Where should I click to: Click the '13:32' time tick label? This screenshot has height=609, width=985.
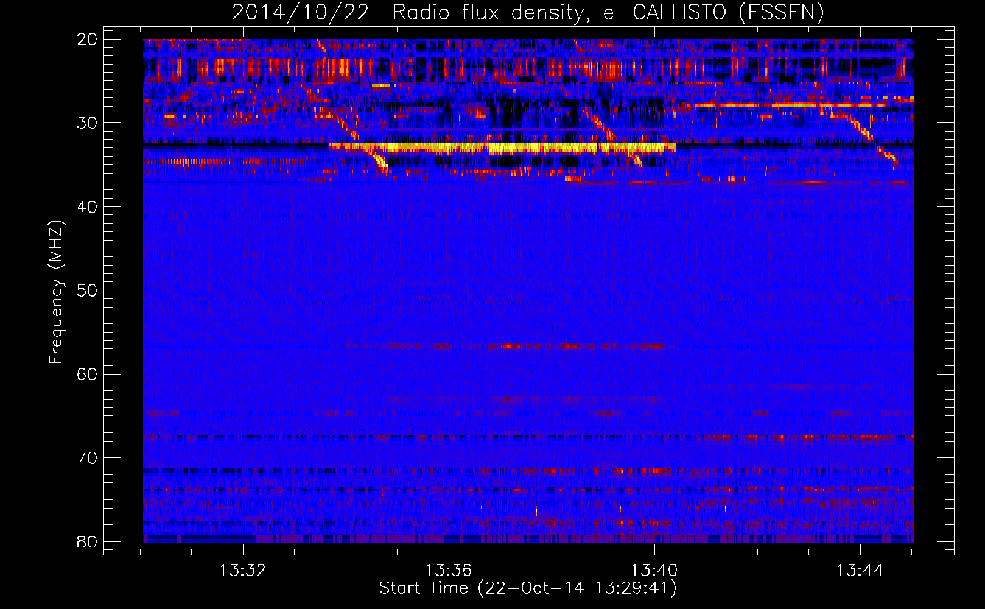pos(243,571)
